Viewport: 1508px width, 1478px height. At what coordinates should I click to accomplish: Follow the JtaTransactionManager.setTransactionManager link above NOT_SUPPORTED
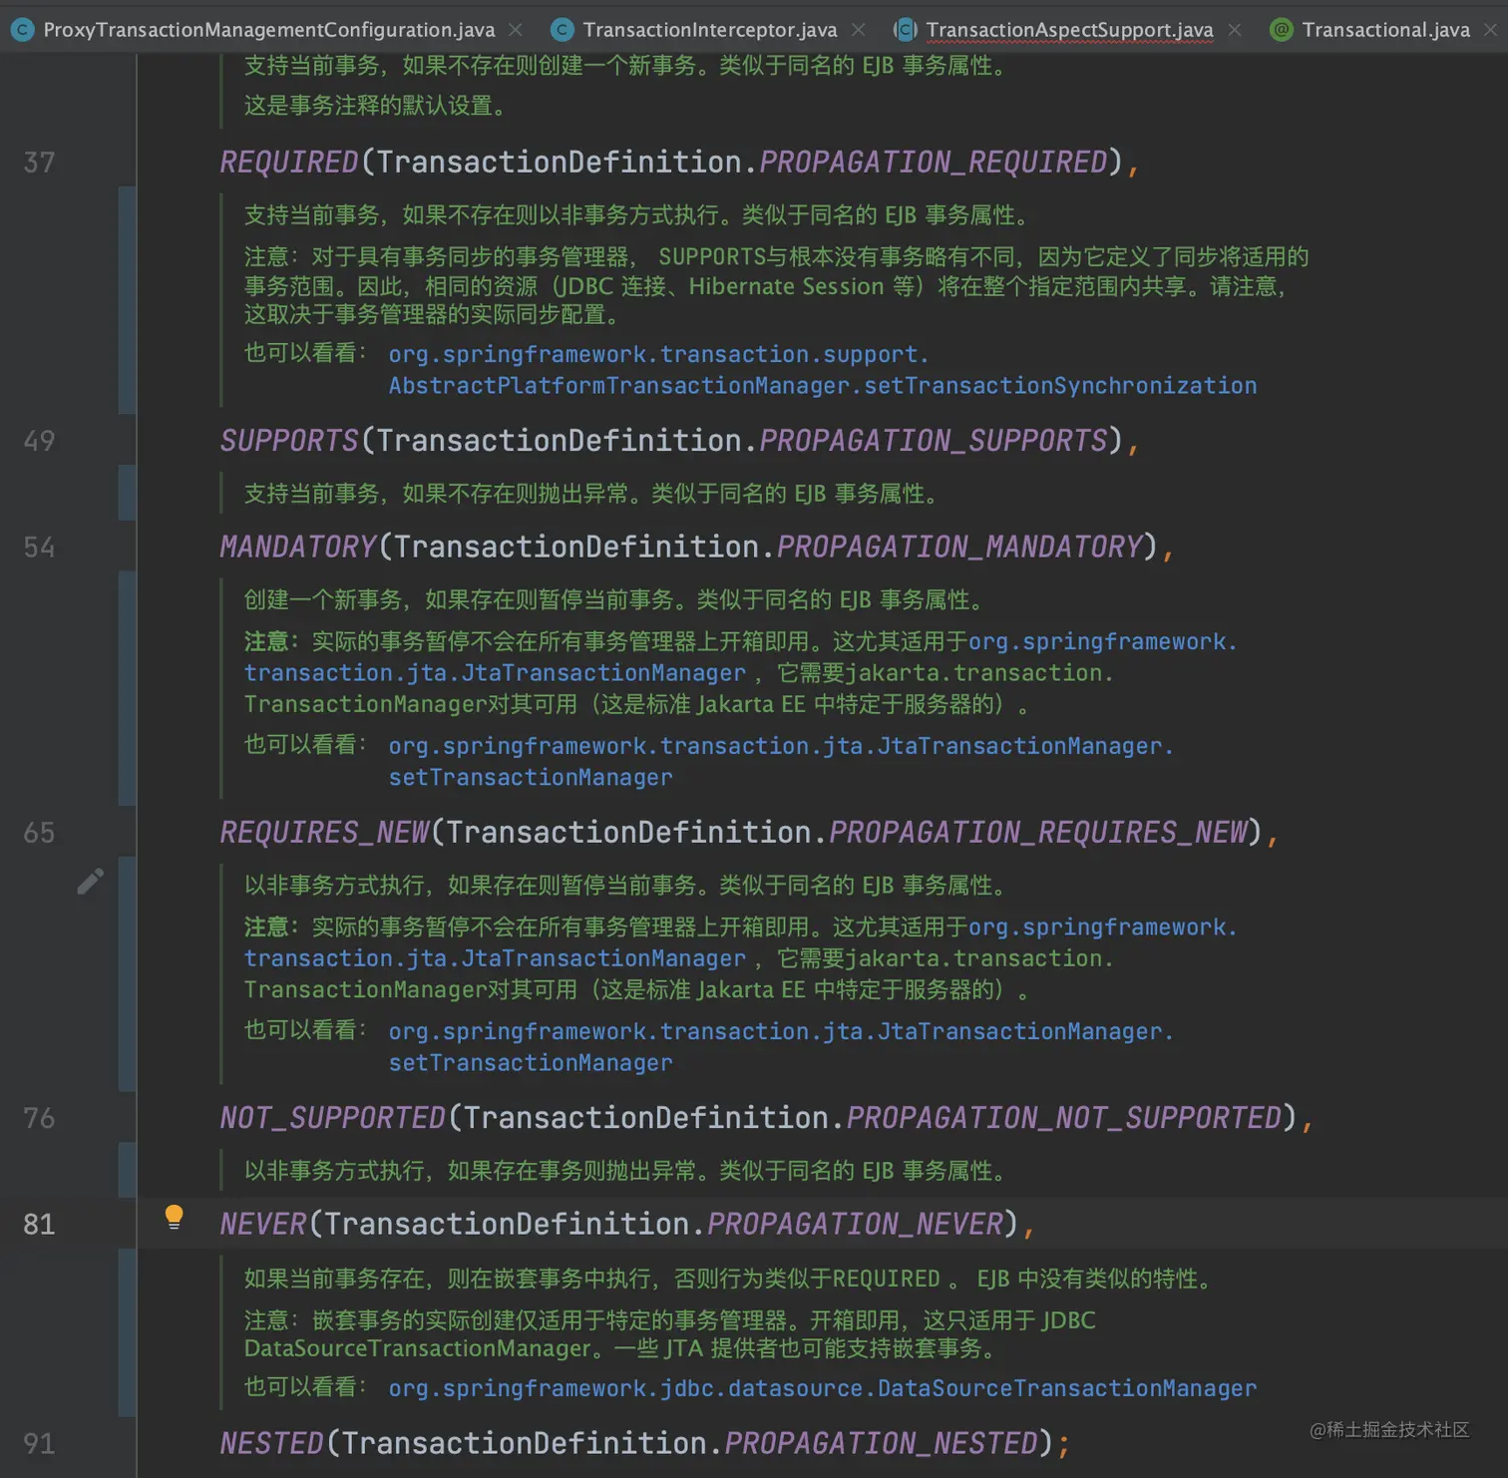pos(781,1046)
